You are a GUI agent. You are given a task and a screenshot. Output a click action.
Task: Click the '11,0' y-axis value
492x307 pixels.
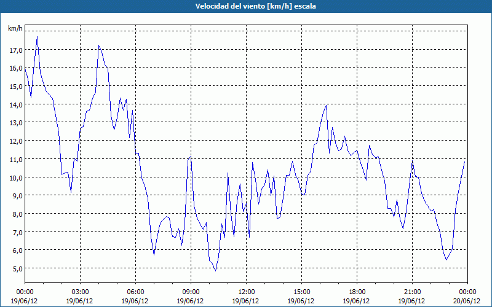pyautogui.click(x=16, y=159)
